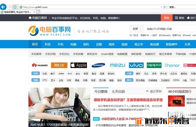Click the blue 手机 category tag
Image resolution: width=196 pixels, height=127 pixels.
point(36,74)
